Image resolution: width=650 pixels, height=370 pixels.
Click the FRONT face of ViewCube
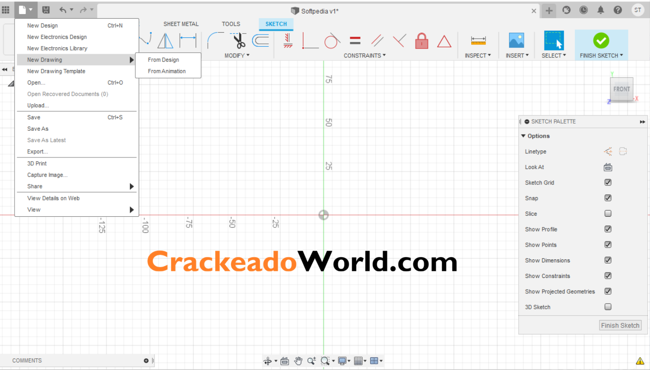[x=622, y=89]
